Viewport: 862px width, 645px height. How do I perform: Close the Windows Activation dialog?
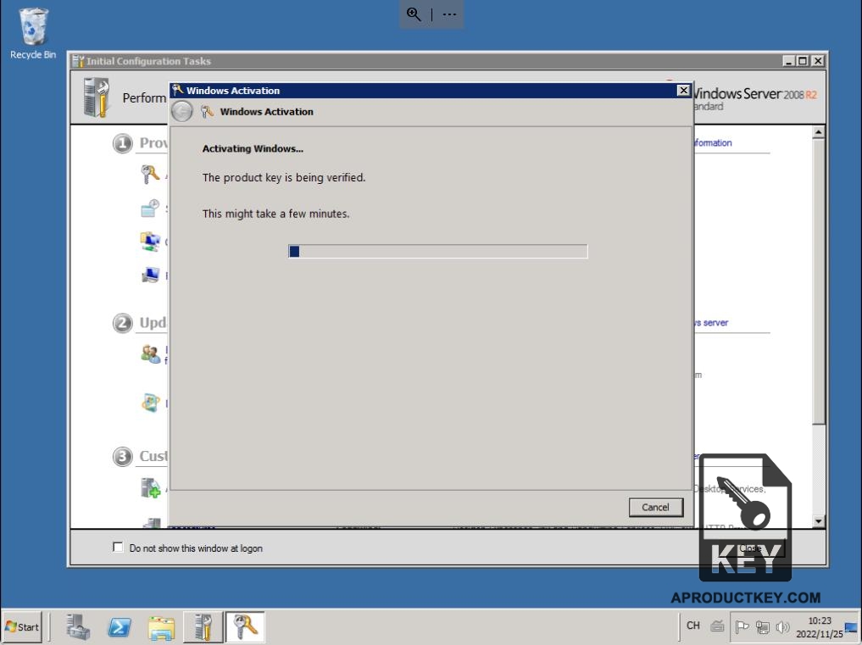click(683, 90)
